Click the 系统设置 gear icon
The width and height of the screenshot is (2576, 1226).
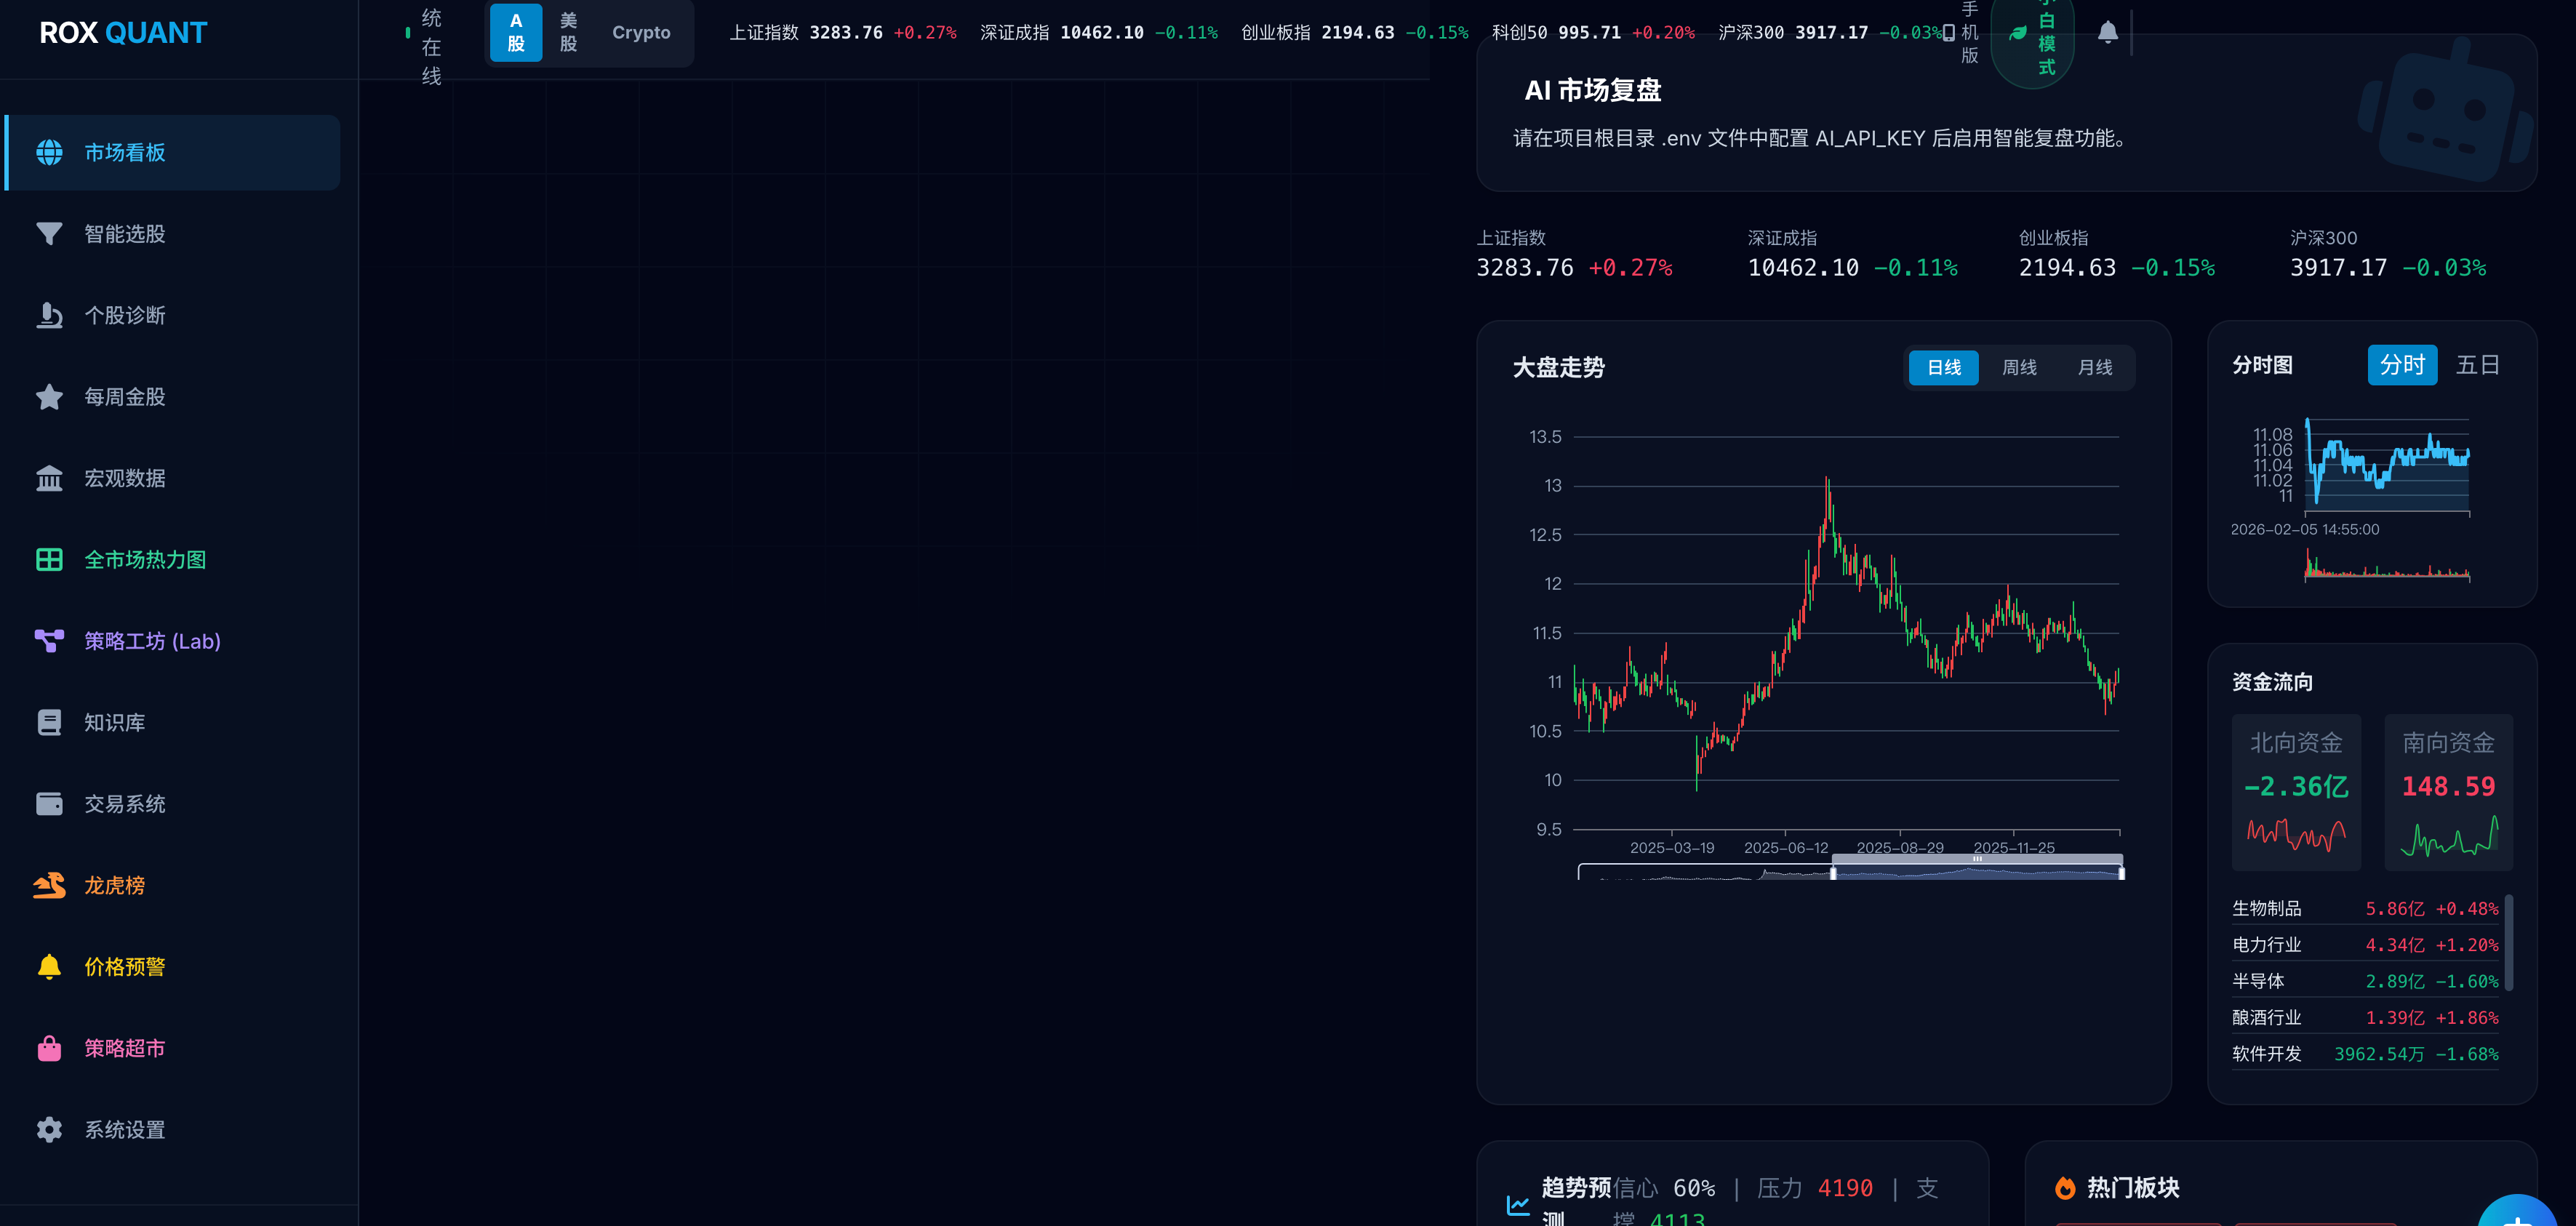click(49, 1129)
